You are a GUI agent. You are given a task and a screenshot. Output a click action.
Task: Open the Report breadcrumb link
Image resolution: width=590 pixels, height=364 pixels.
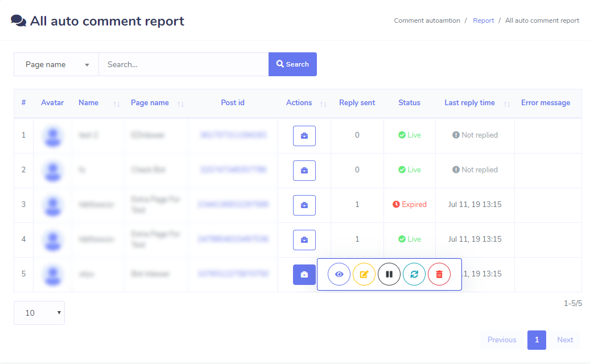[x=483, y=20]
